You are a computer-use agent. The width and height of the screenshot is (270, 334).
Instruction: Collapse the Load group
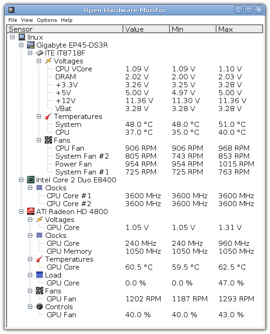tap(30, 275)
